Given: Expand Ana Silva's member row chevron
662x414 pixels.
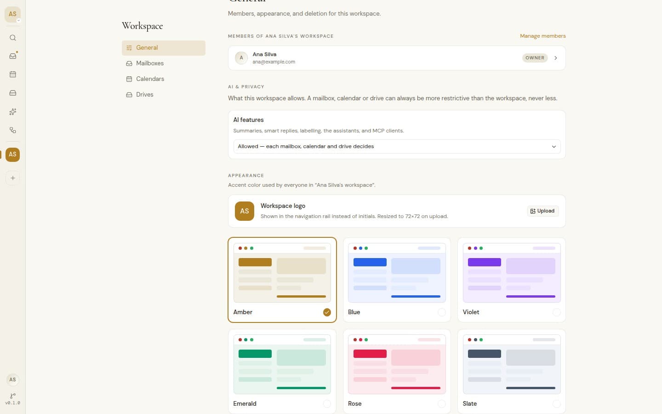Looking at the screenshot, I should point(556,58).
